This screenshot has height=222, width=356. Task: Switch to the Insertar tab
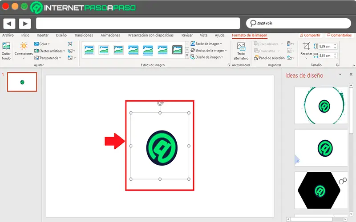(x=43, y=35)
